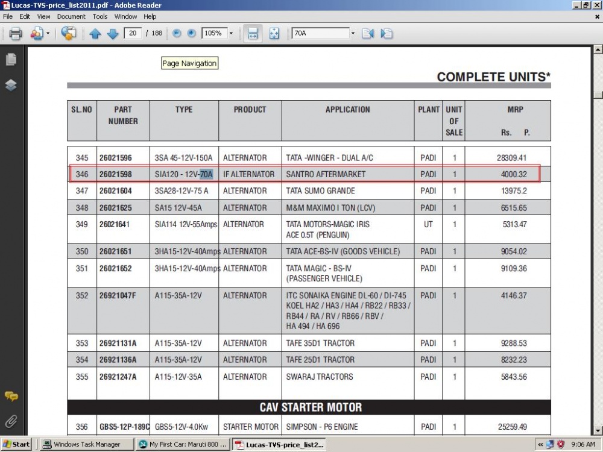
Task: Open the Document menu
Action: pyautogui.click(x=71, y=16)
